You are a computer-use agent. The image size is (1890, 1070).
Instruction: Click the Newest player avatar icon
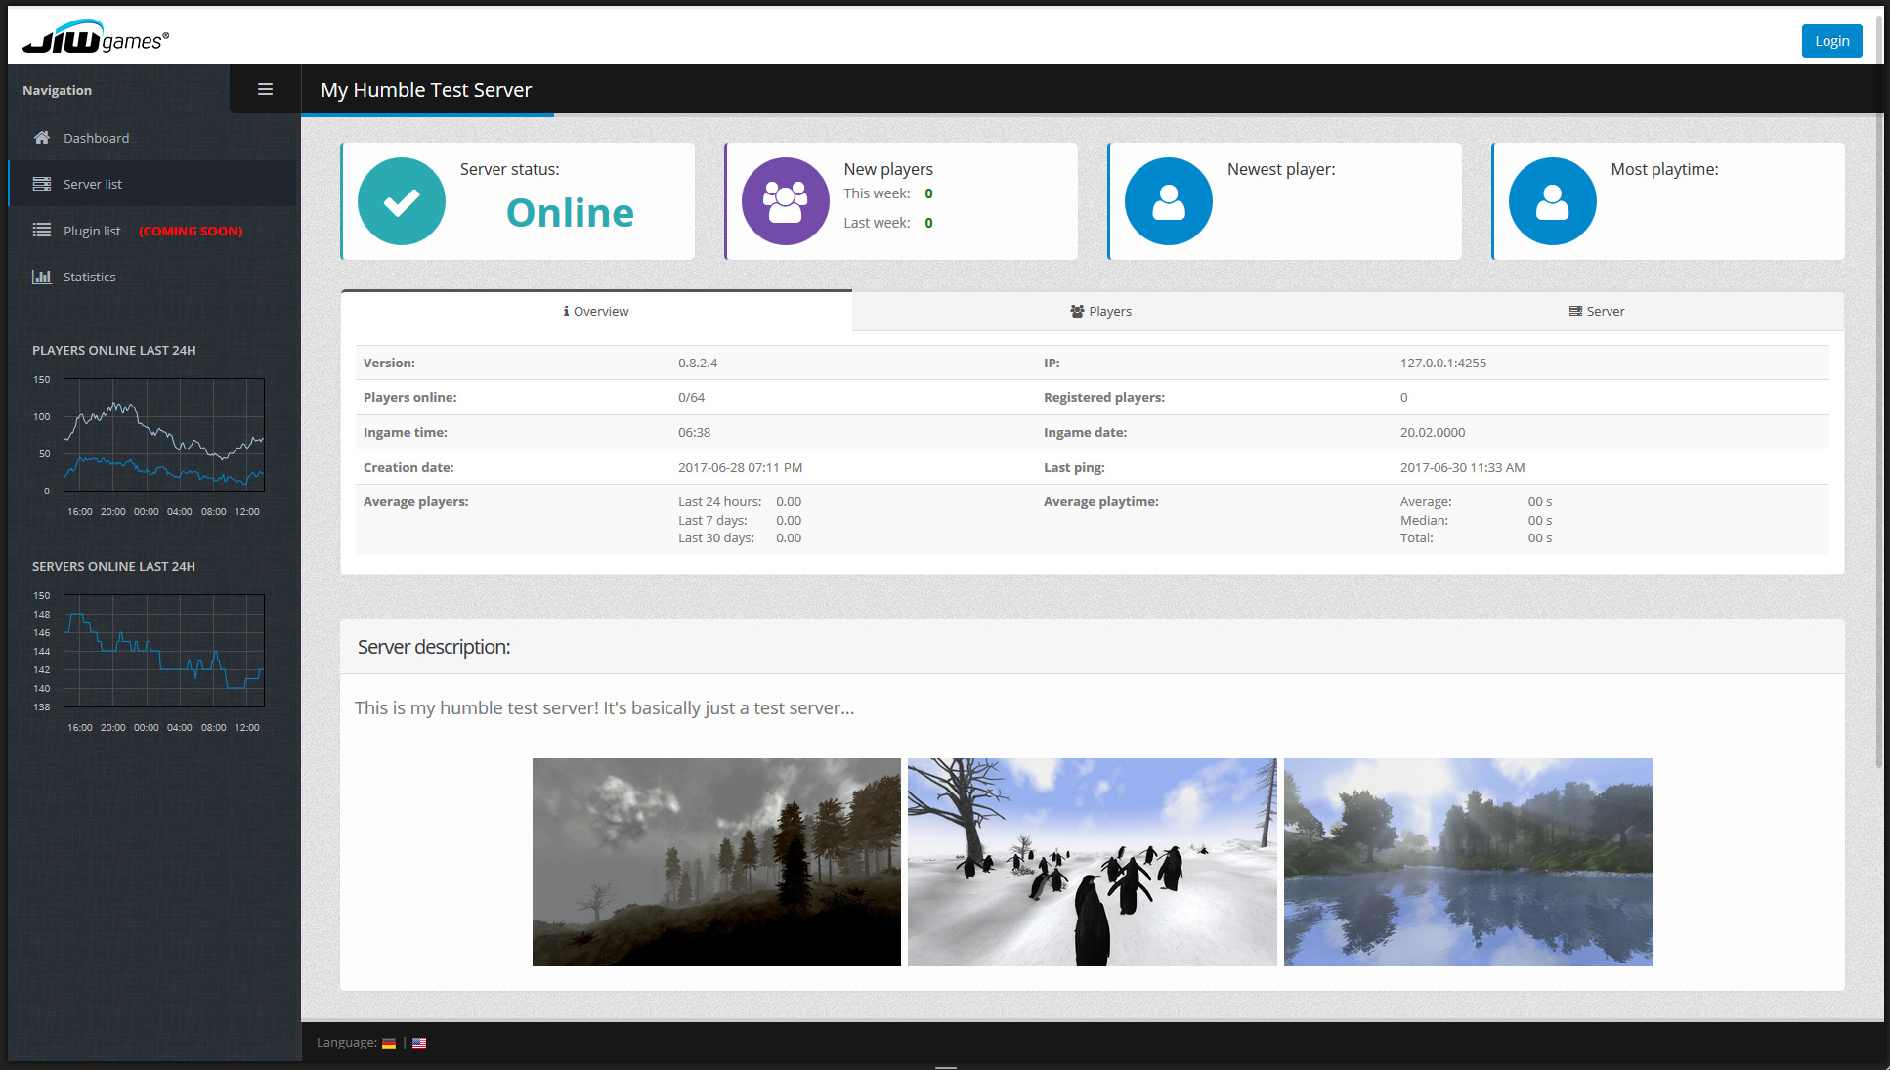pyautogui.click(x=1168, y=201)
